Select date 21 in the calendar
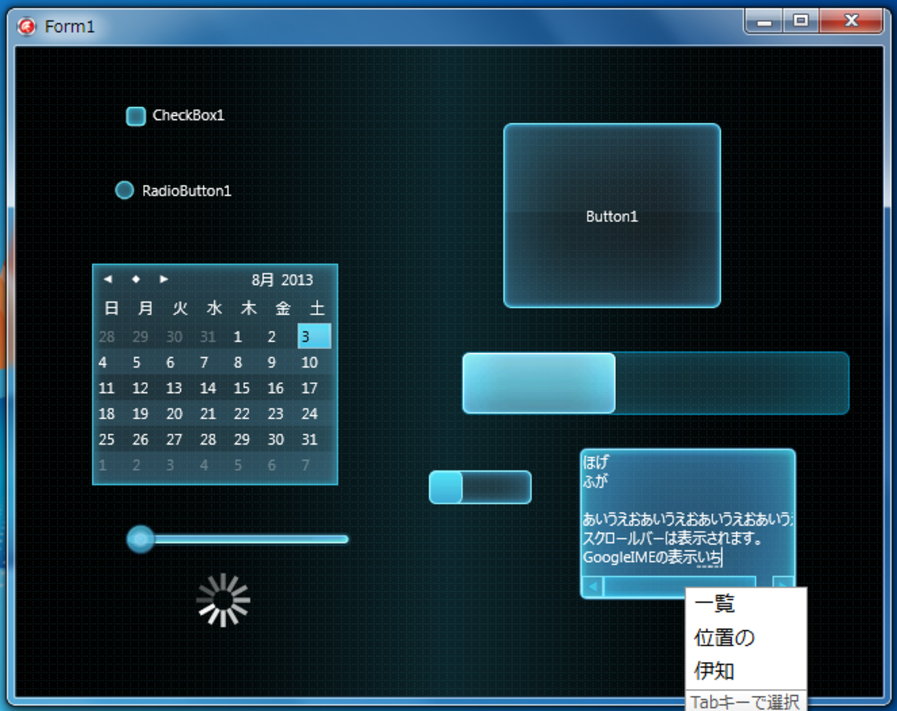 (208, 414)
